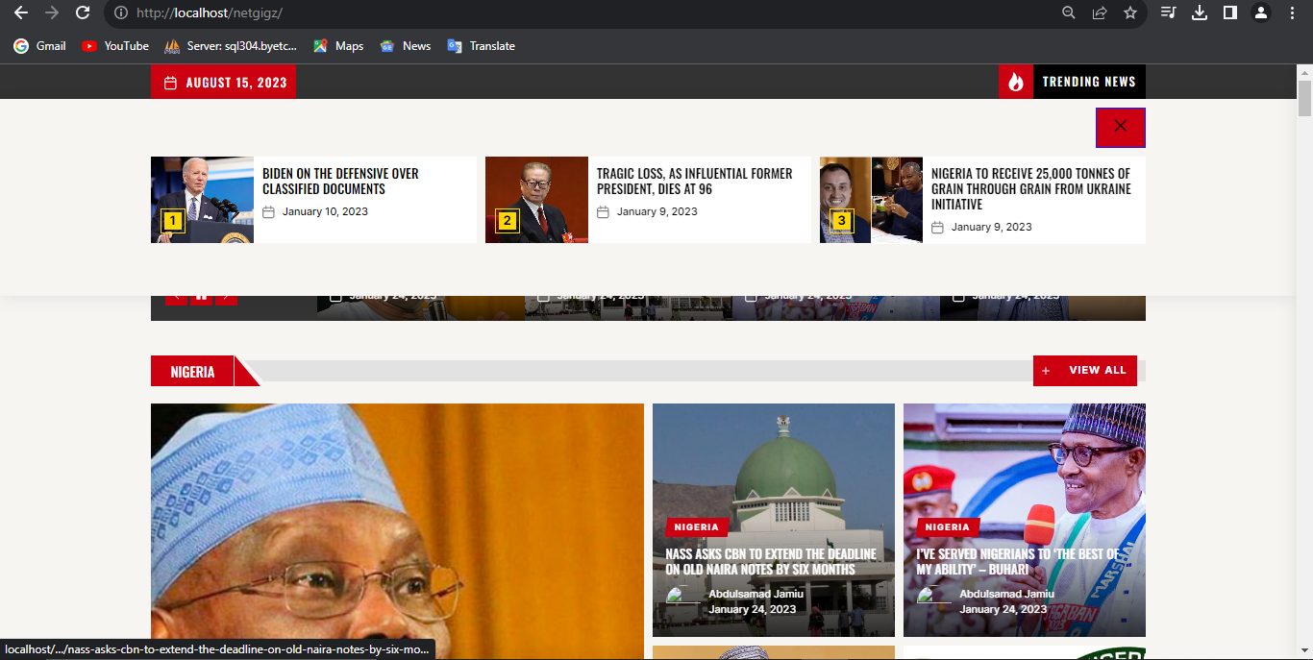View site information icon in address bar
The width and height of the screenshot is (1313, 660).
121,13
